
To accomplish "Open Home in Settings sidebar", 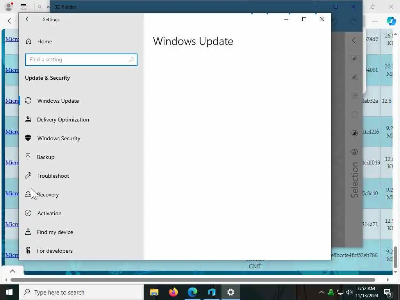I will click(x=81, y=41).
